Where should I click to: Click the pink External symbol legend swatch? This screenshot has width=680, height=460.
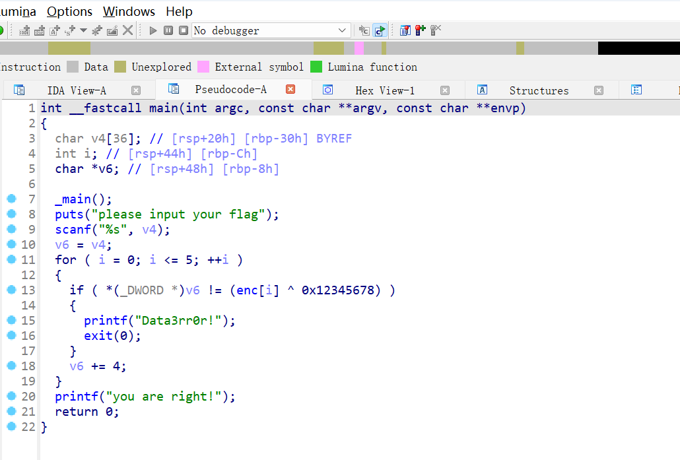coord(203,67)
